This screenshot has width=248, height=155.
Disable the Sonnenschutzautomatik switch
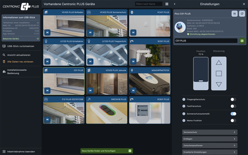pyautogui.click(x=233, y=114)
